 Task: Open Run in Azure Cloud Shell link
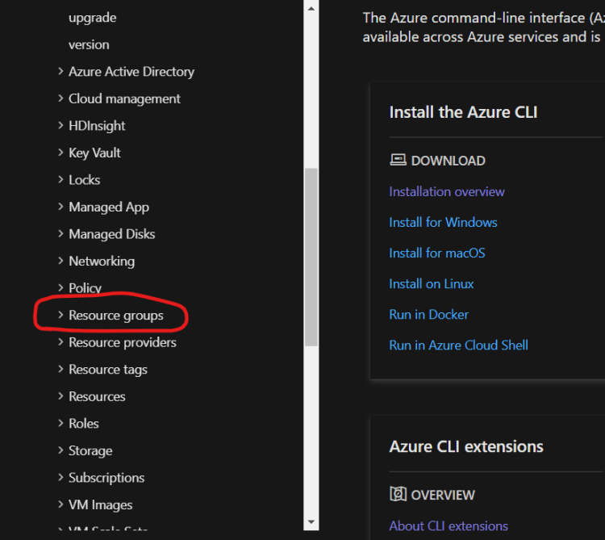tap(458, 345)
